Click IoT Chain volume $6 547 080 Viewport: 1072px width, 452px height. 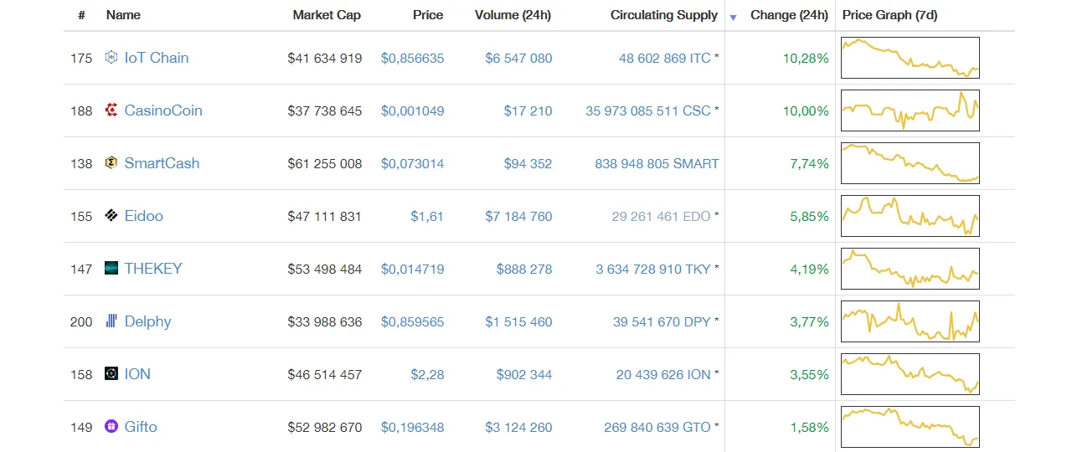[518, 59]
